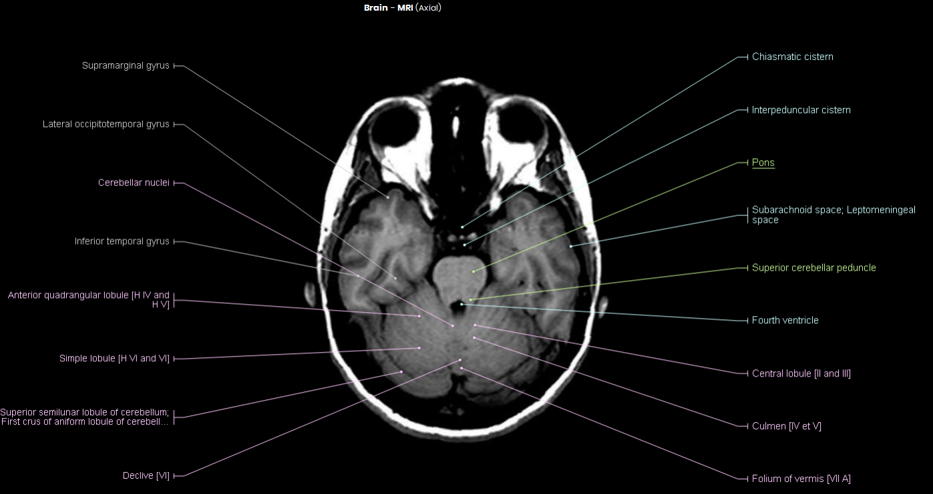Image resolution: width=933 pixels, height=494 pixels.
Task: Click the Subarachnoid space; Leptomeningeal space label
Action: [x=833, y=215]
